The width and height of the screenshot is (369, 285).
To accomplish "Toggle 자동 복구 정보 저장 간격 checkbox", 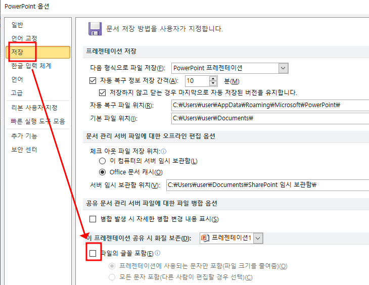I will click(93, 81).
